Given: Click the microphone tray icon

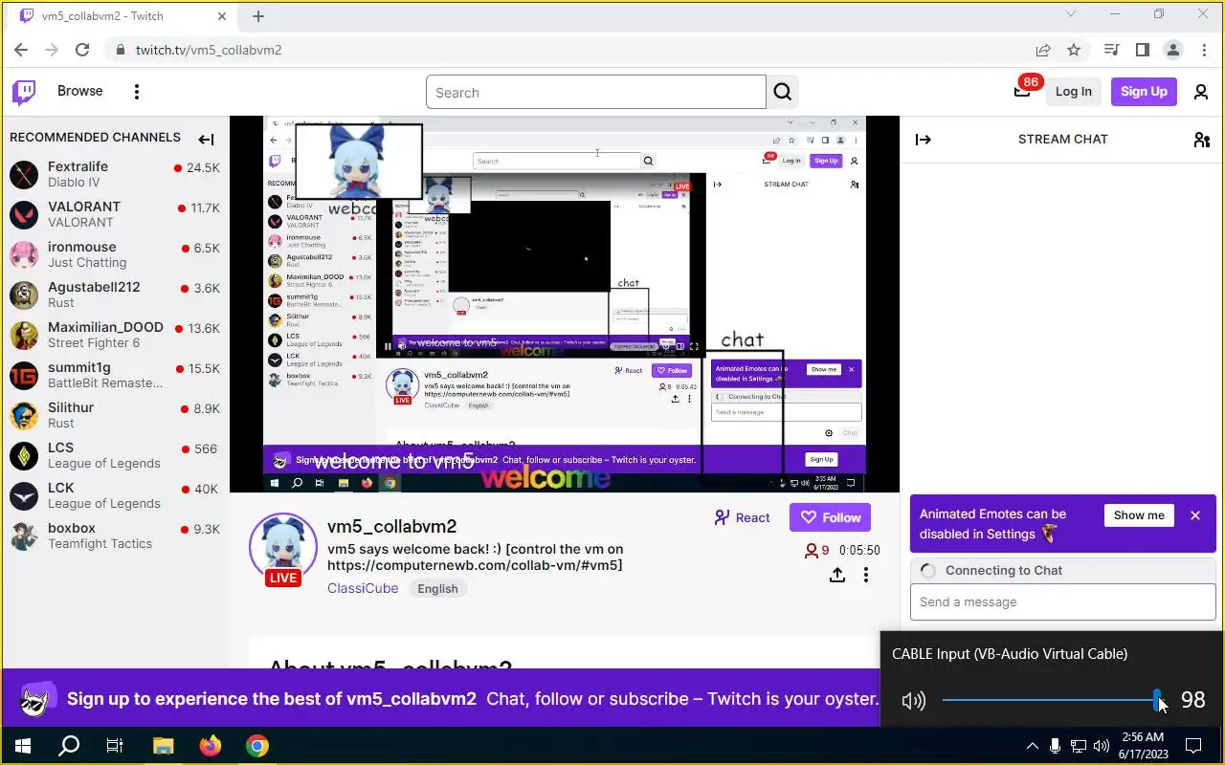Looking at the screenshot, I should [1055, 746].
